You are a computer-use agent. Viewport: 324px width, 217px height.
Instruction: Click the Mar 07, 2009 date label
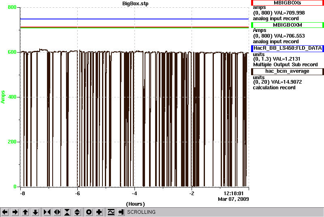[233, 199]
